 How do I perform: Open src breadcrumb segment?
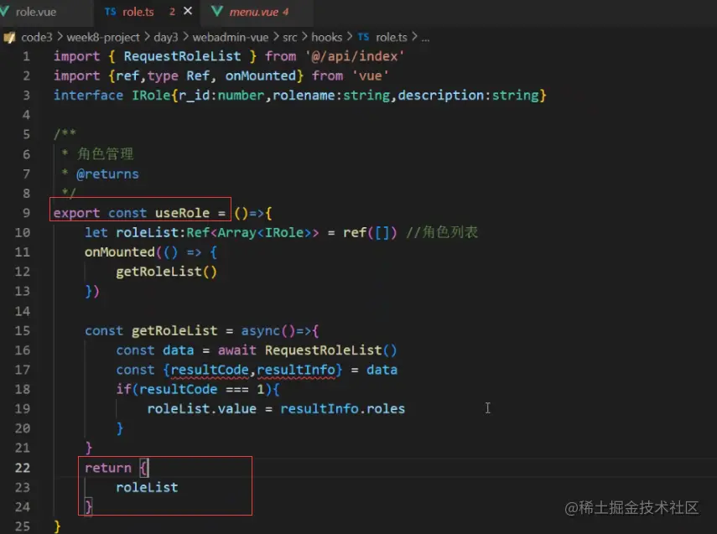[x=290, y=37]
